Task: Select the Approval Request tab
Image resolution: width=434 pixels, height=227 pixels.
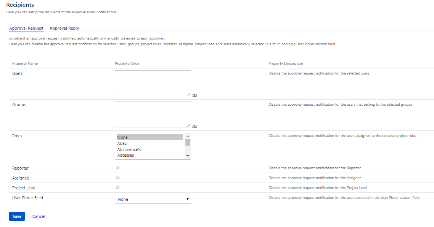Action: (x=26, y=28)
